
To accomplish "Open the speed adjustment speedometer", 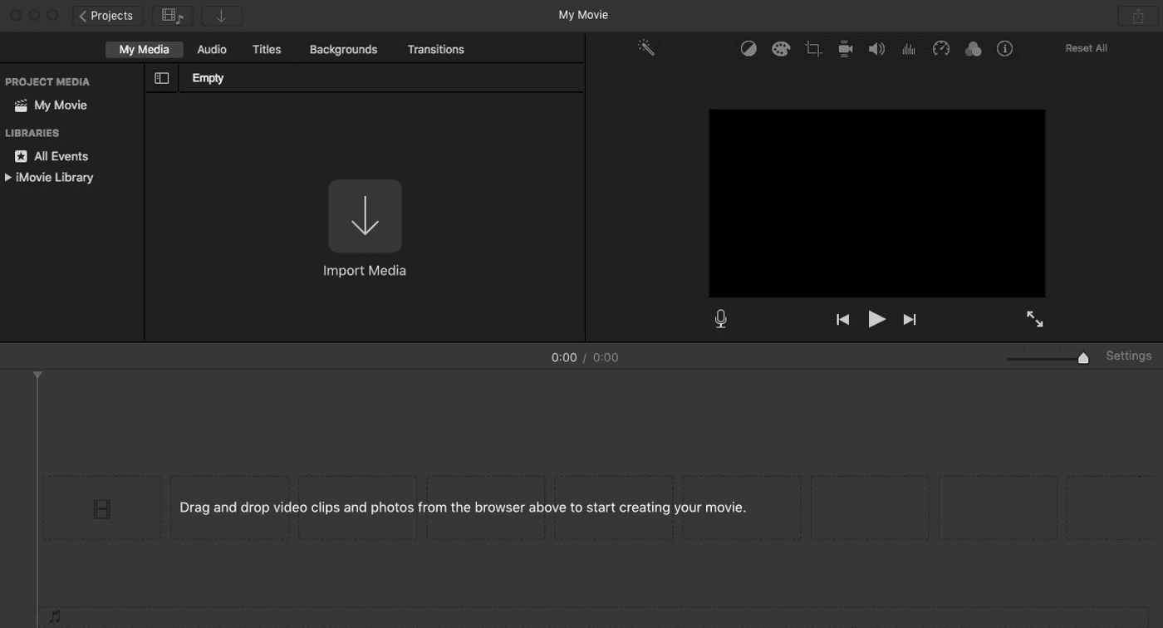I will click(x=940, y=49).
